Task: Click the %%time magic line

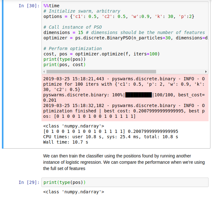Action: [52, 6]
